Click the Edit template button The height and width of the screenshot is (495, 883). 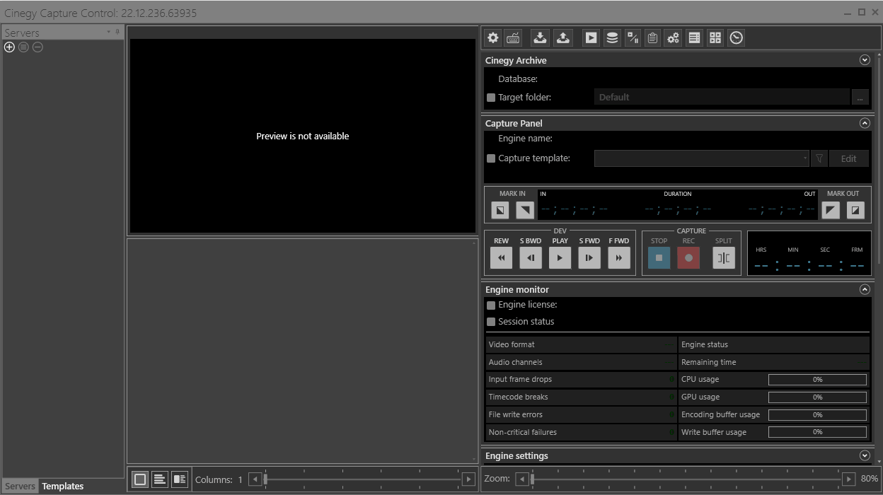(x=848, y=158)
